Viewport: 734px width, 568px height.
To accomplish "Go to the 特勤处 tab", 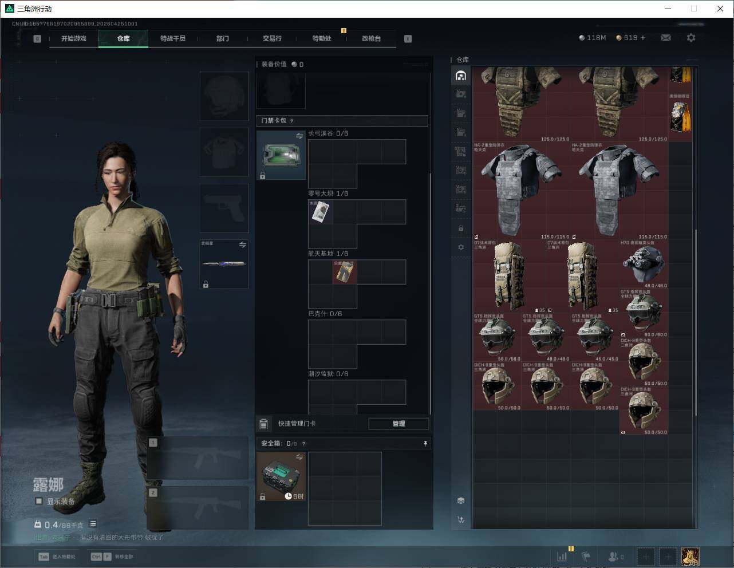I will pos(322,38).
